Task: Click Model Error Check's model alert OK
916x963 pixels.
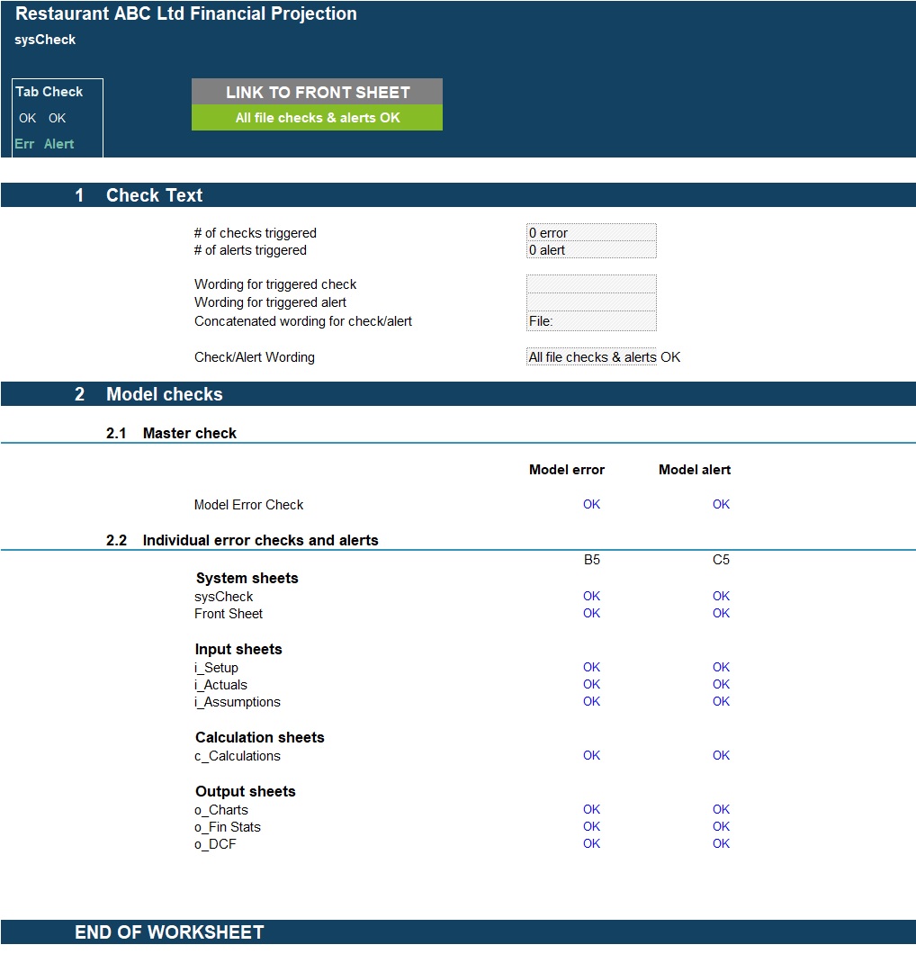Action: 722,504
